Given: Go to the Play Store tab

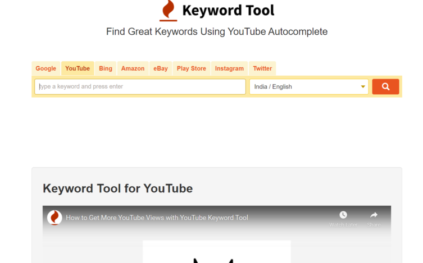Looking at the screenshot, I should [192, 68].
